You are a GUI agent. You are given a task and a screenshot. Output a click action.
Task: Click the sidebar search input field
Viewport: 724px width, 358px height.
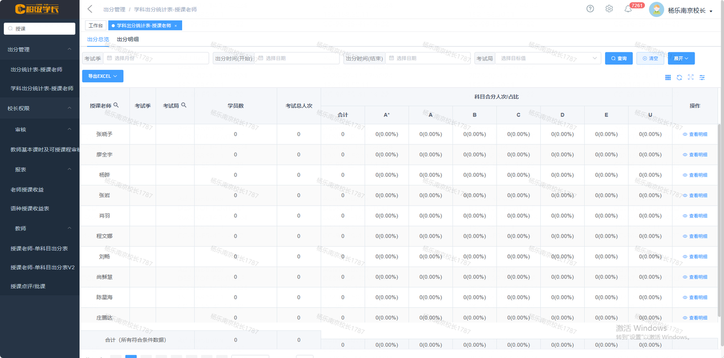(x=40, y=28)
